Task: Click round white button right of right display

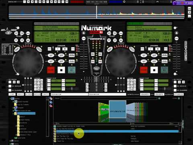Action: pos(177,39)
